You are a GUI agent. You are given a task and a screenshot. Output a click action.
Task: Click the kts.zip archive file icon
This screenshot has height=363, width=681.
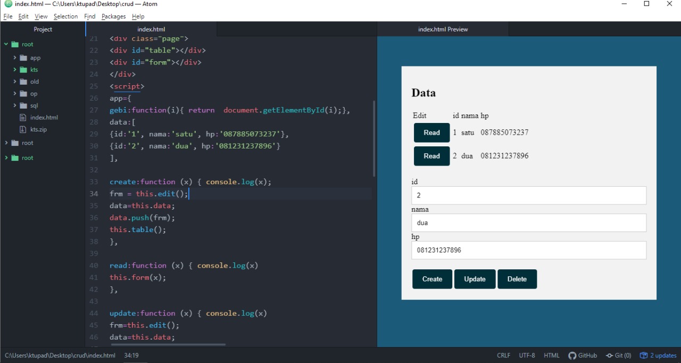(x=24, y=129)
